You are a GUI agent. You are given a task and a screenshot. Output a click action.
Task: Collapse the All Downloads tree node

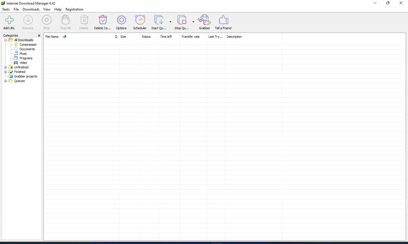point(5,40)
